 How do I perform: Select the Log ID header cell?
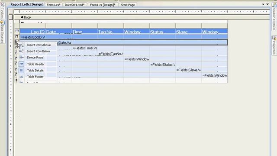pyautogui.click(x=33, y=32)
